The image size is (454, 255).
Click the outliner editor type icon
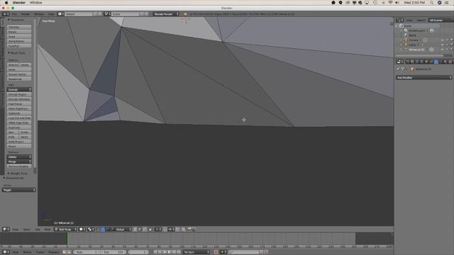coord(400,21)
